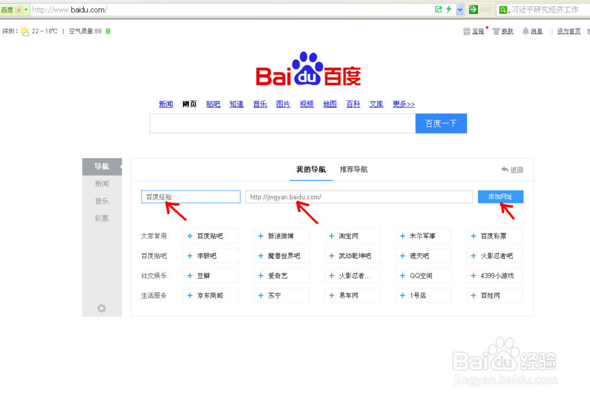Click the 火影忍者… shortcut in 社交娱乐 row

click(x=353, y=276)
